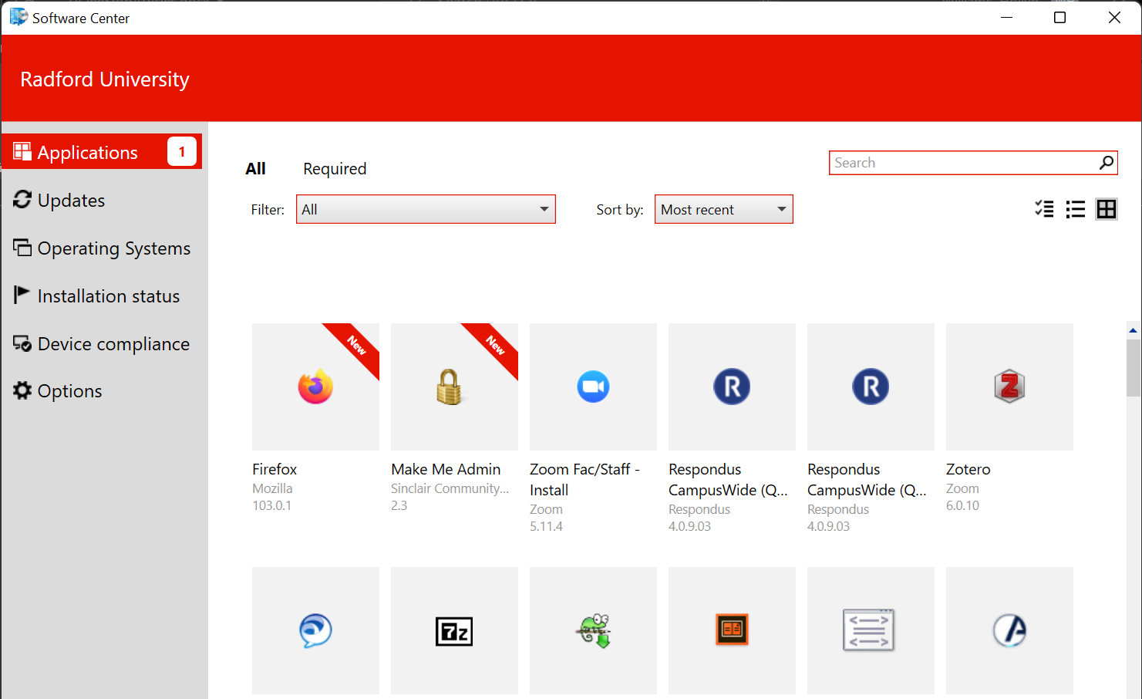Switch to list view icon
The width and height of the screenshot is (1142, 699).
[x=1076, y=209]
